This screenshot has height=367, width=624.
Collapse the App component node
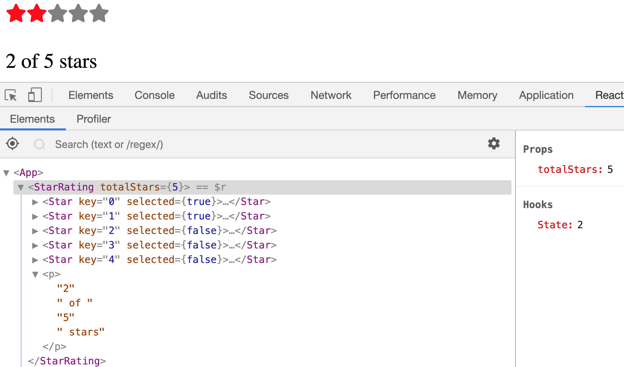point(6,173)
